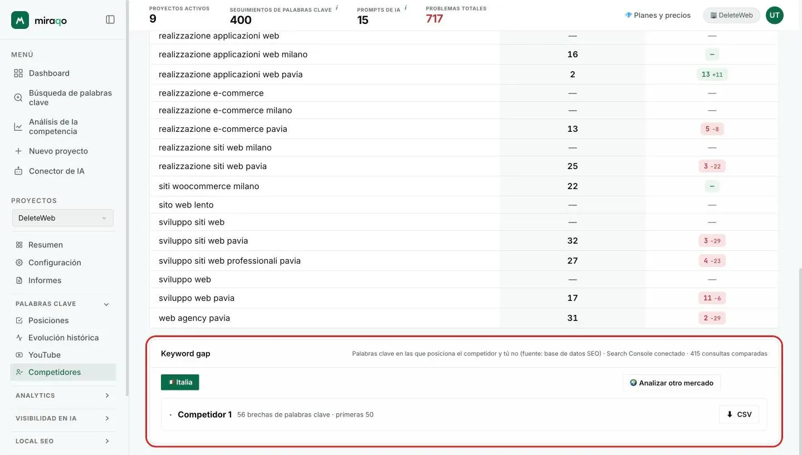802x455 pixels.
Task: Click the Competidores people icon
Action: (19, 372)
